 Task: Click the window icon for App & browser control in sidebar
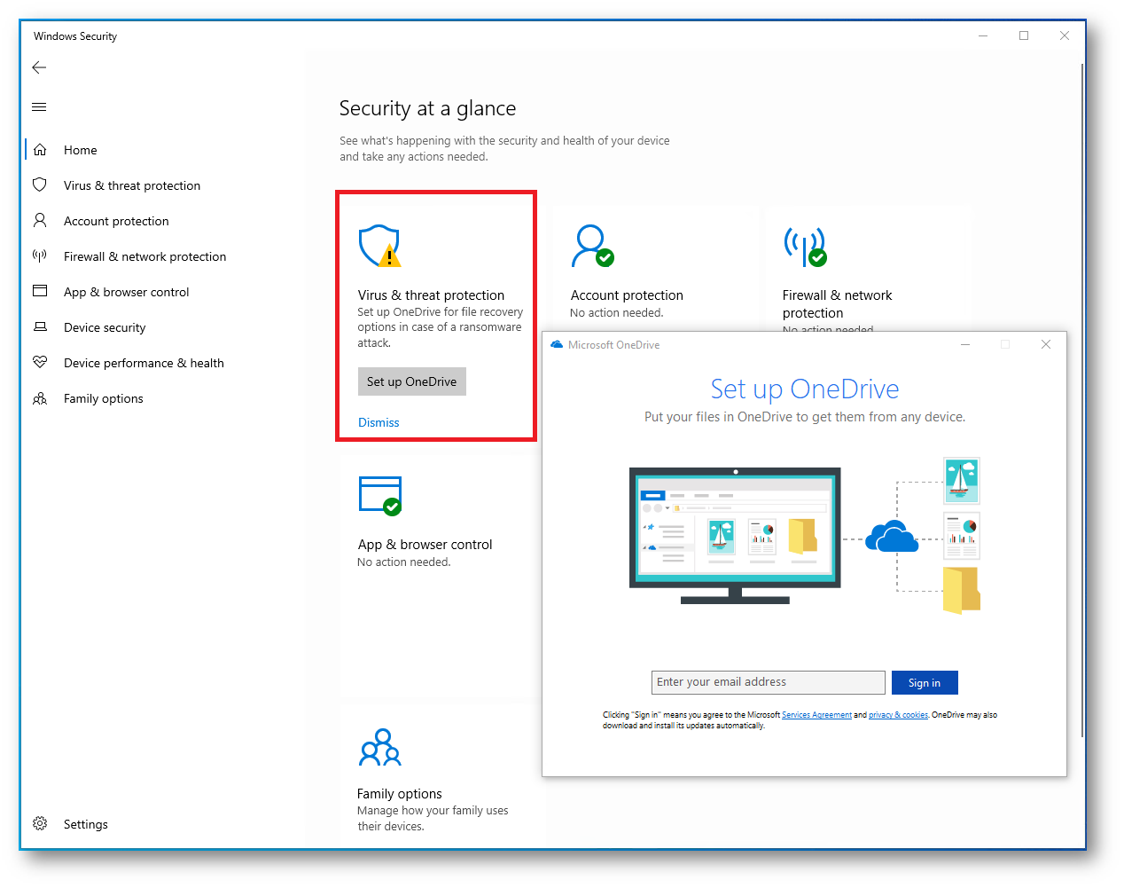pyautogui.click(x=40, y=291)
